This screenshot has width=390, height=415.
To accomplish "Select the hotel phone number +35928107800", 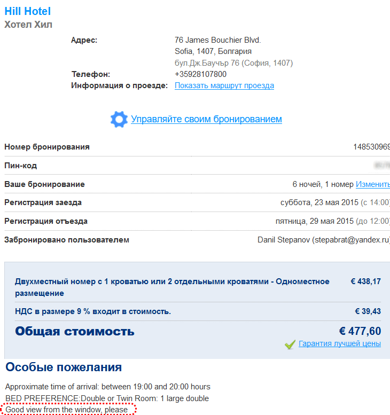I will (x=201, y=74).
